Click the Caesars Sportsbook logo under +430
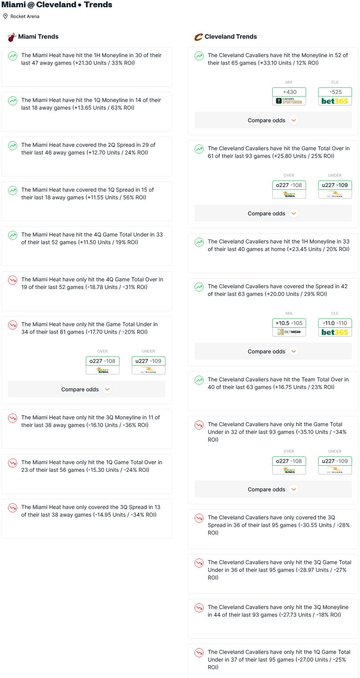 point(289,101)
